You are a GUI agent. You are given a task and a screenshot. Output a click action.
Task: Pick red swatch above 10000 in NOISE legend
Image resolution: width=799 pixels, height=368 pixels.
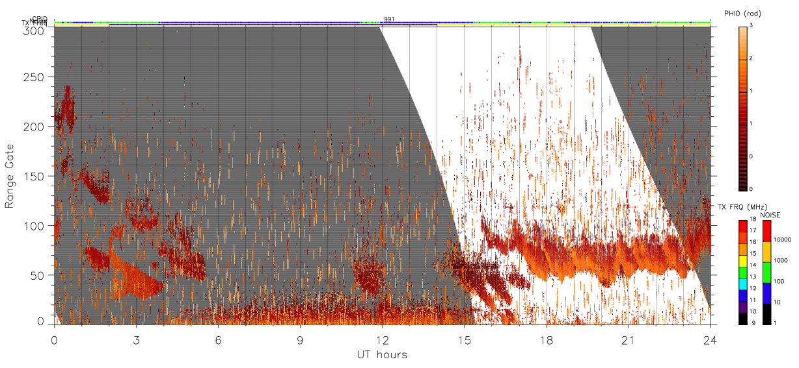click(766, 231)
